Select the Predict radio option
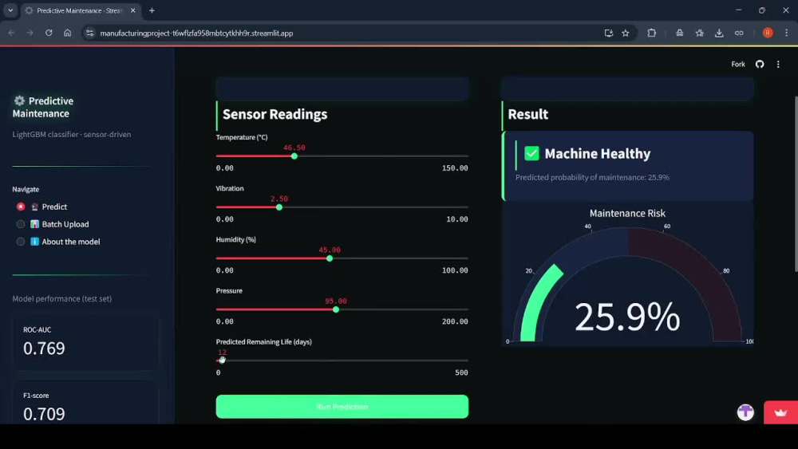Image resolution: width=798 pixels, height=449 pixels. 21,207
